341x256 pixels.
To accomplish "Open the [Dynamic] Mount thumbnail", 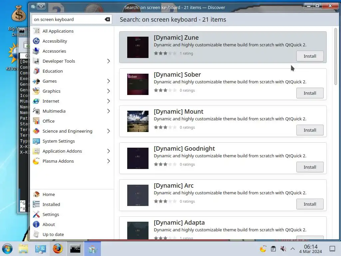I will [138, 121].
